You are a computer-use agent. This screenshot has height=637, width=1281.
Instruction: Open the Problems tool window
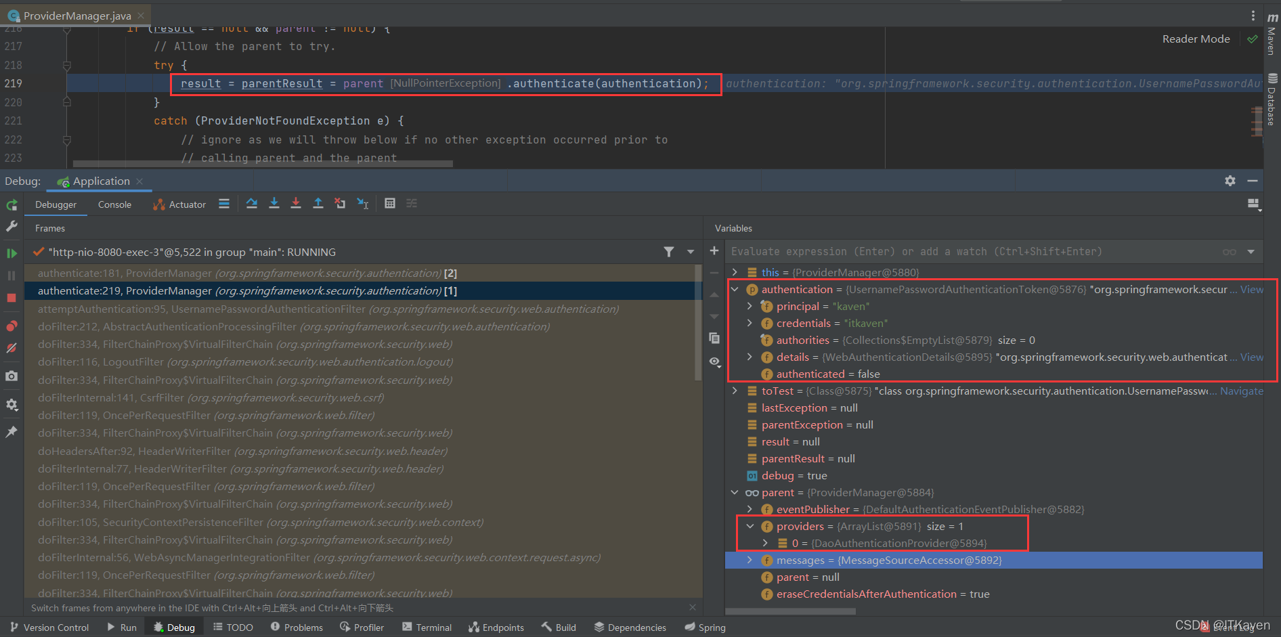click(297, 628)
